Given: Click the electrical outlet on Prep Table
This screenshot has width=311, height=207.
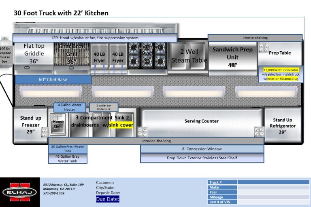Looking at the screenshot, I should click(263, 47).
